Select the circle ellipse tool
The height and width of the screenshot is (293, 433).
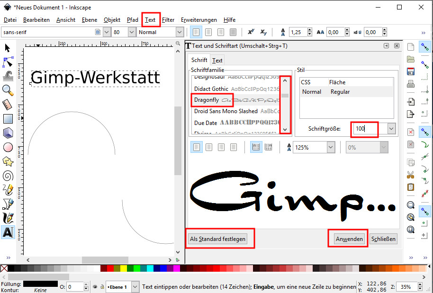[8, 147]
